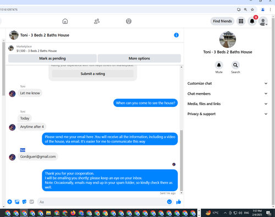The width and height of the screenshot is (275, 217).
Task: Click the install/cast icon in address bar
Action: click(x=239, y=9)
